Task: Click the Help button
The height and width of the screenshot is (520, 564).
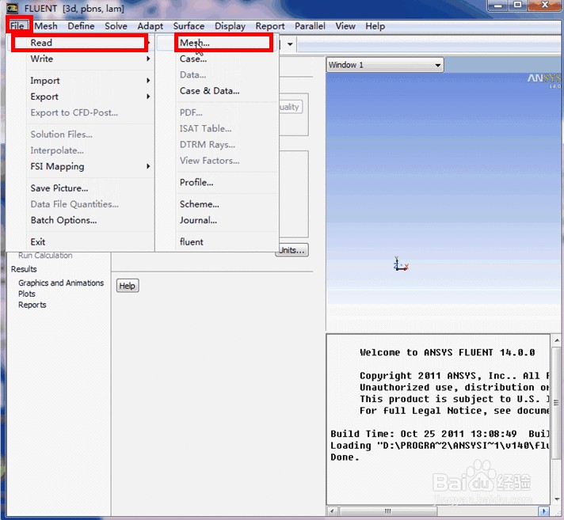Action: point(128,286)
